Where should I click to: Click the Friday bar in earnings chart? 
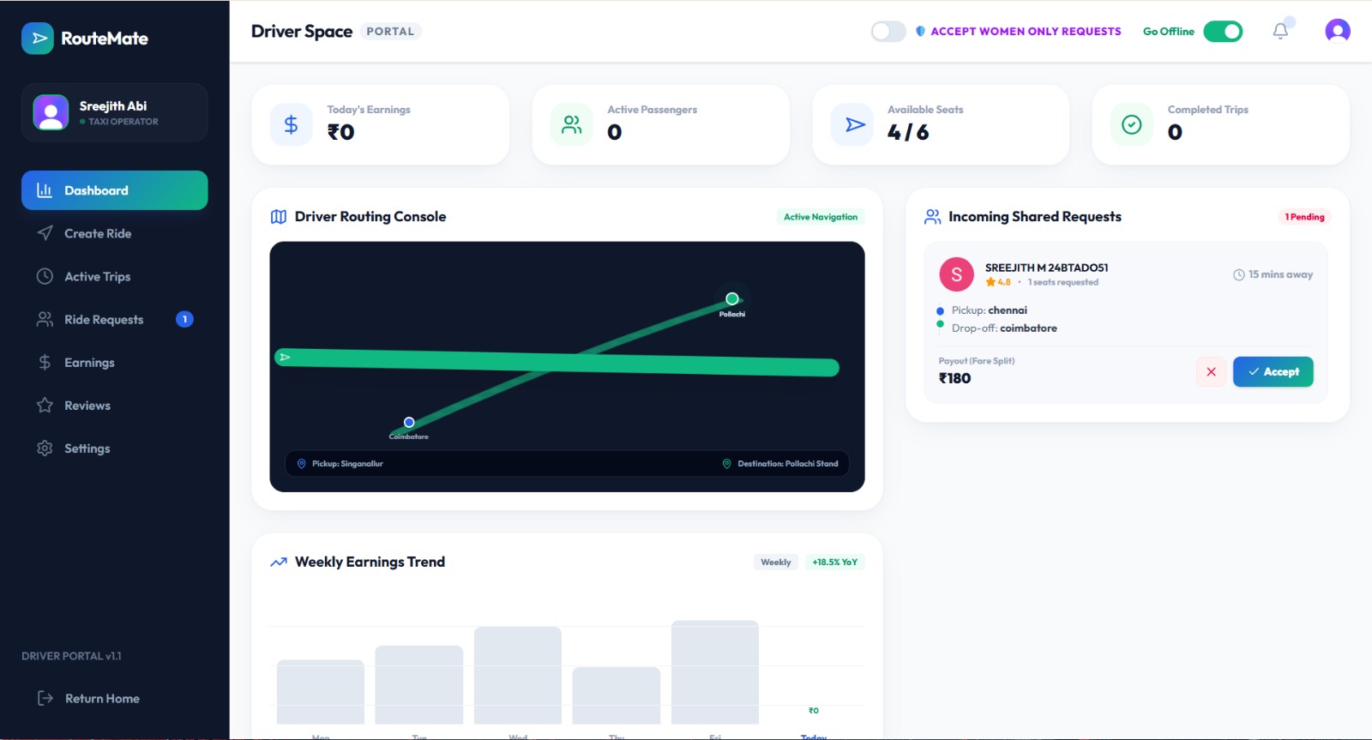point(715,672)
